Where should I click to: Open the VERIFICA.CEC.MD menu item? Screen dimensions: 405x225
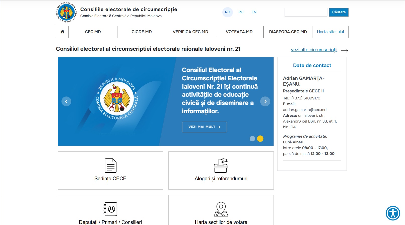point(190,32)
